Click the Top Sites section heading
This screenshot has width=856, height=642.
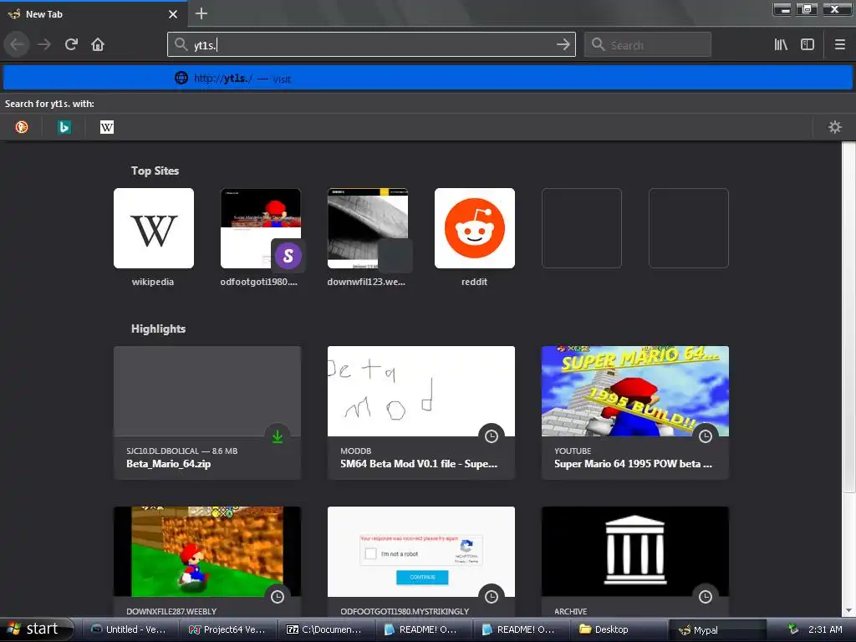pos(155,171)
